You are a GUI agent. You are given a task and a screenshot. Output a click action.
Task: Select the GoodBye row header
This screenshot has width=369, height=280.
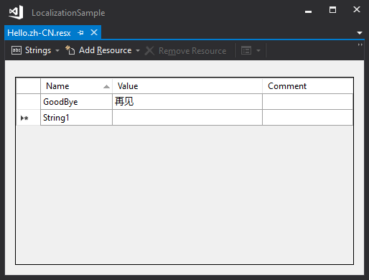[28, 102]
